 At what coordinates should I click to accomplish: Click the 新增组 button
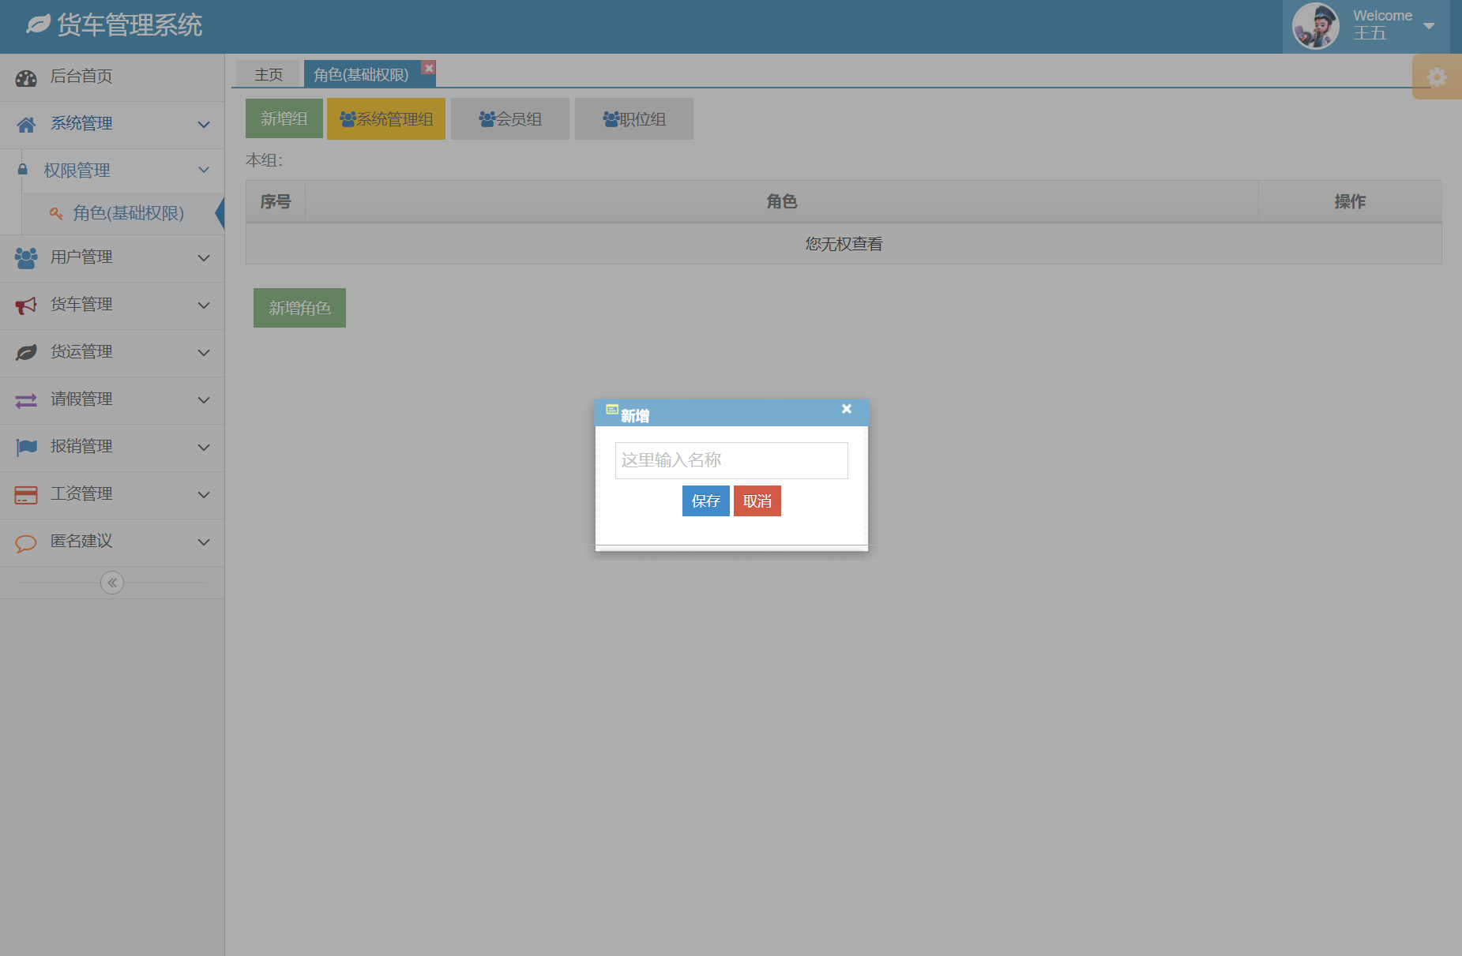pos(284,118)
